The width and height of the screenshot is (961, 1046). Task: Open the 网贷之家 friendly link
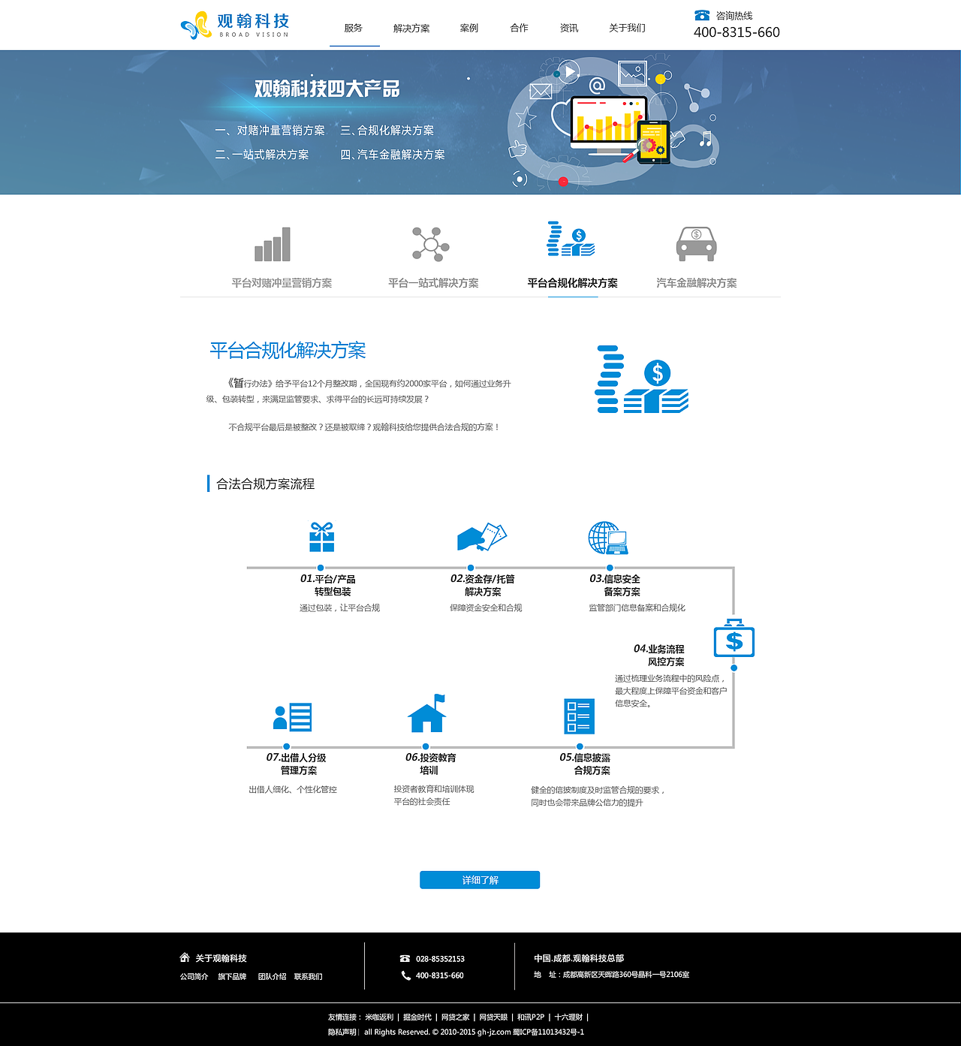(455, 1017)
